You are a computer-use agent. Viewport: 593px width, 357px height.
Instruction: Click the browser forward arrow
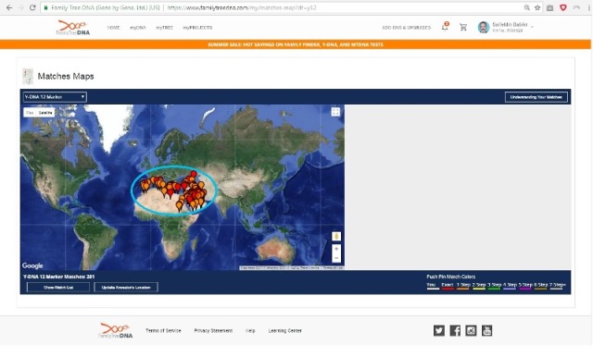[20, 7]
